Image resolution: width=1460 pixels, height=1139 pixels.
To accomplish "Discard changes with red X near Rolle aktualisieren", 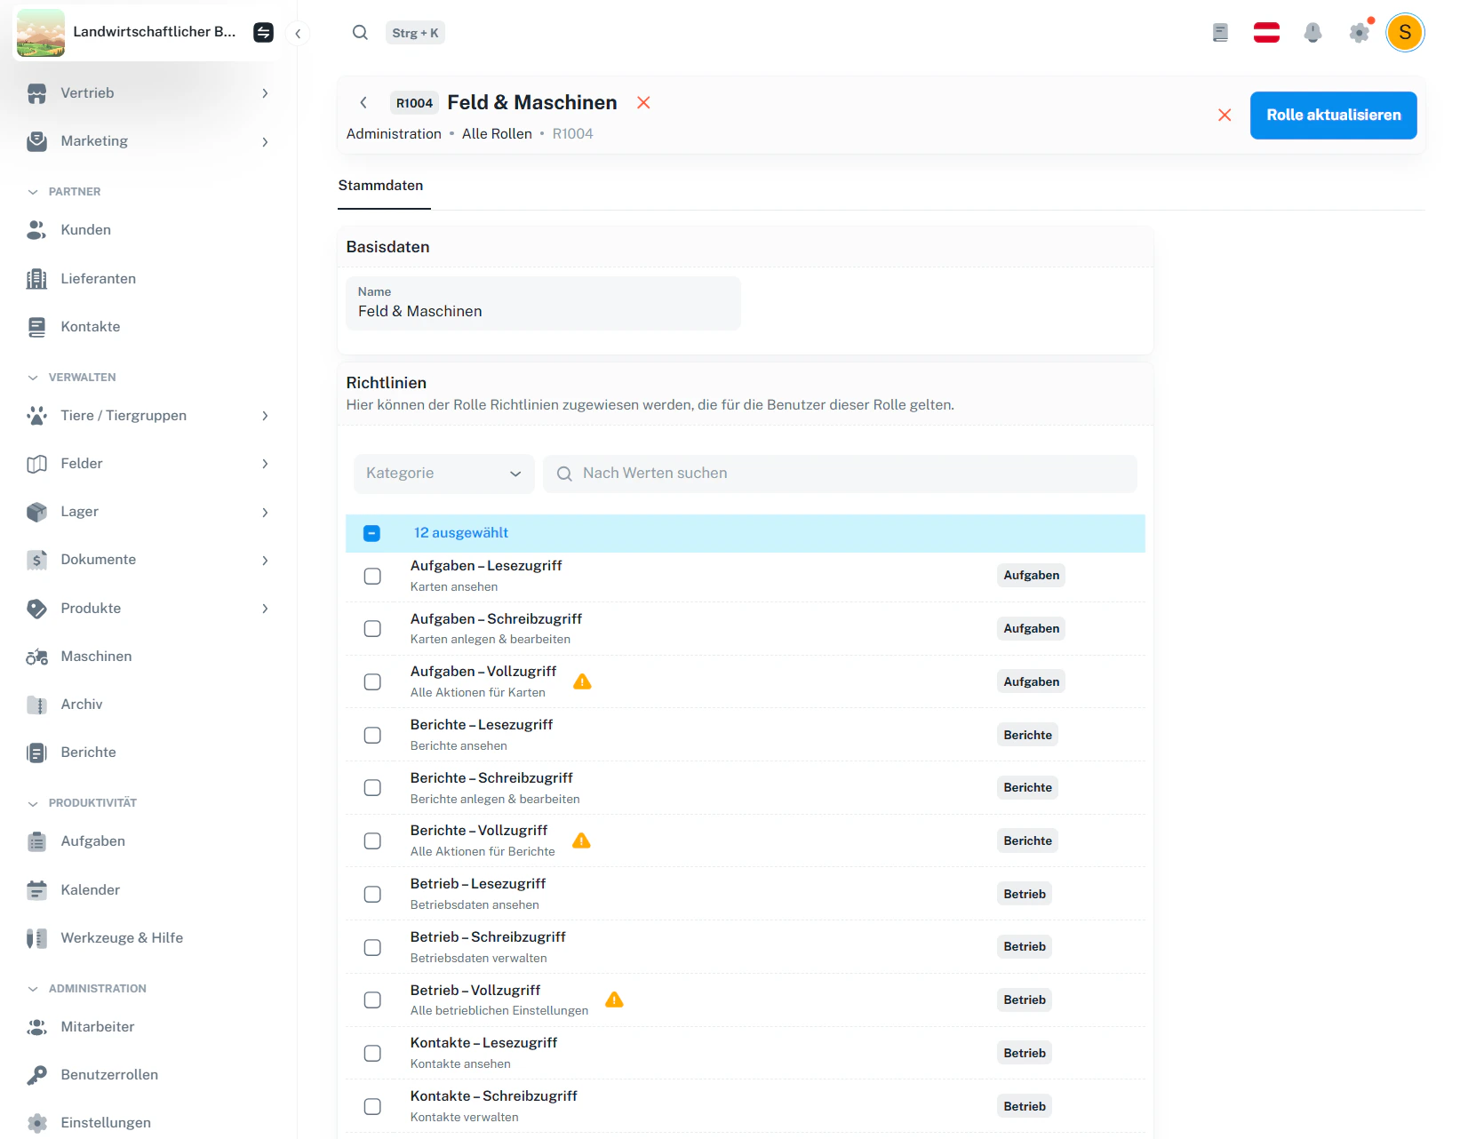I will 1225,115.
